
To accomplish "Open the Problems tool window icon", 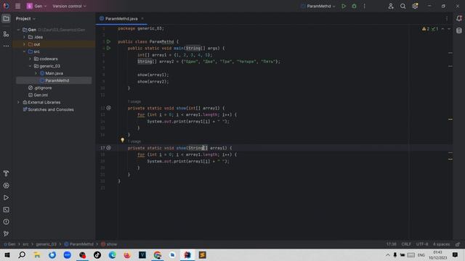I will click(x=6, y=222).
